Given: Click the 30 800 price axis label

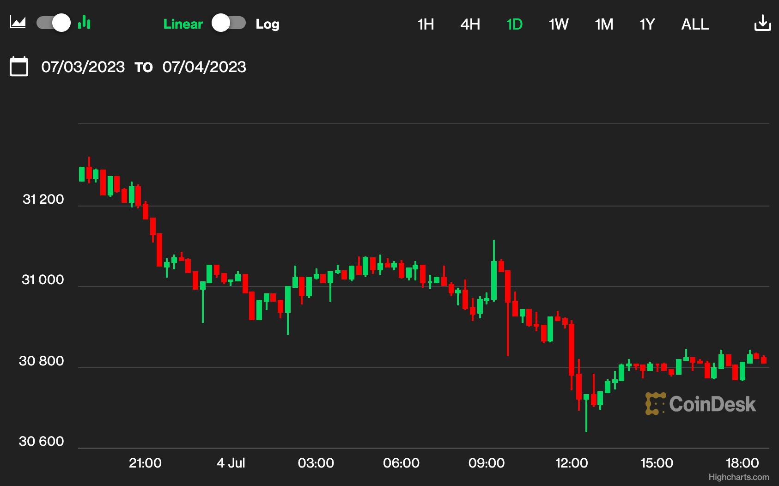Looking at the screenshot, I should pyautogui.click(x=42, y=361).
